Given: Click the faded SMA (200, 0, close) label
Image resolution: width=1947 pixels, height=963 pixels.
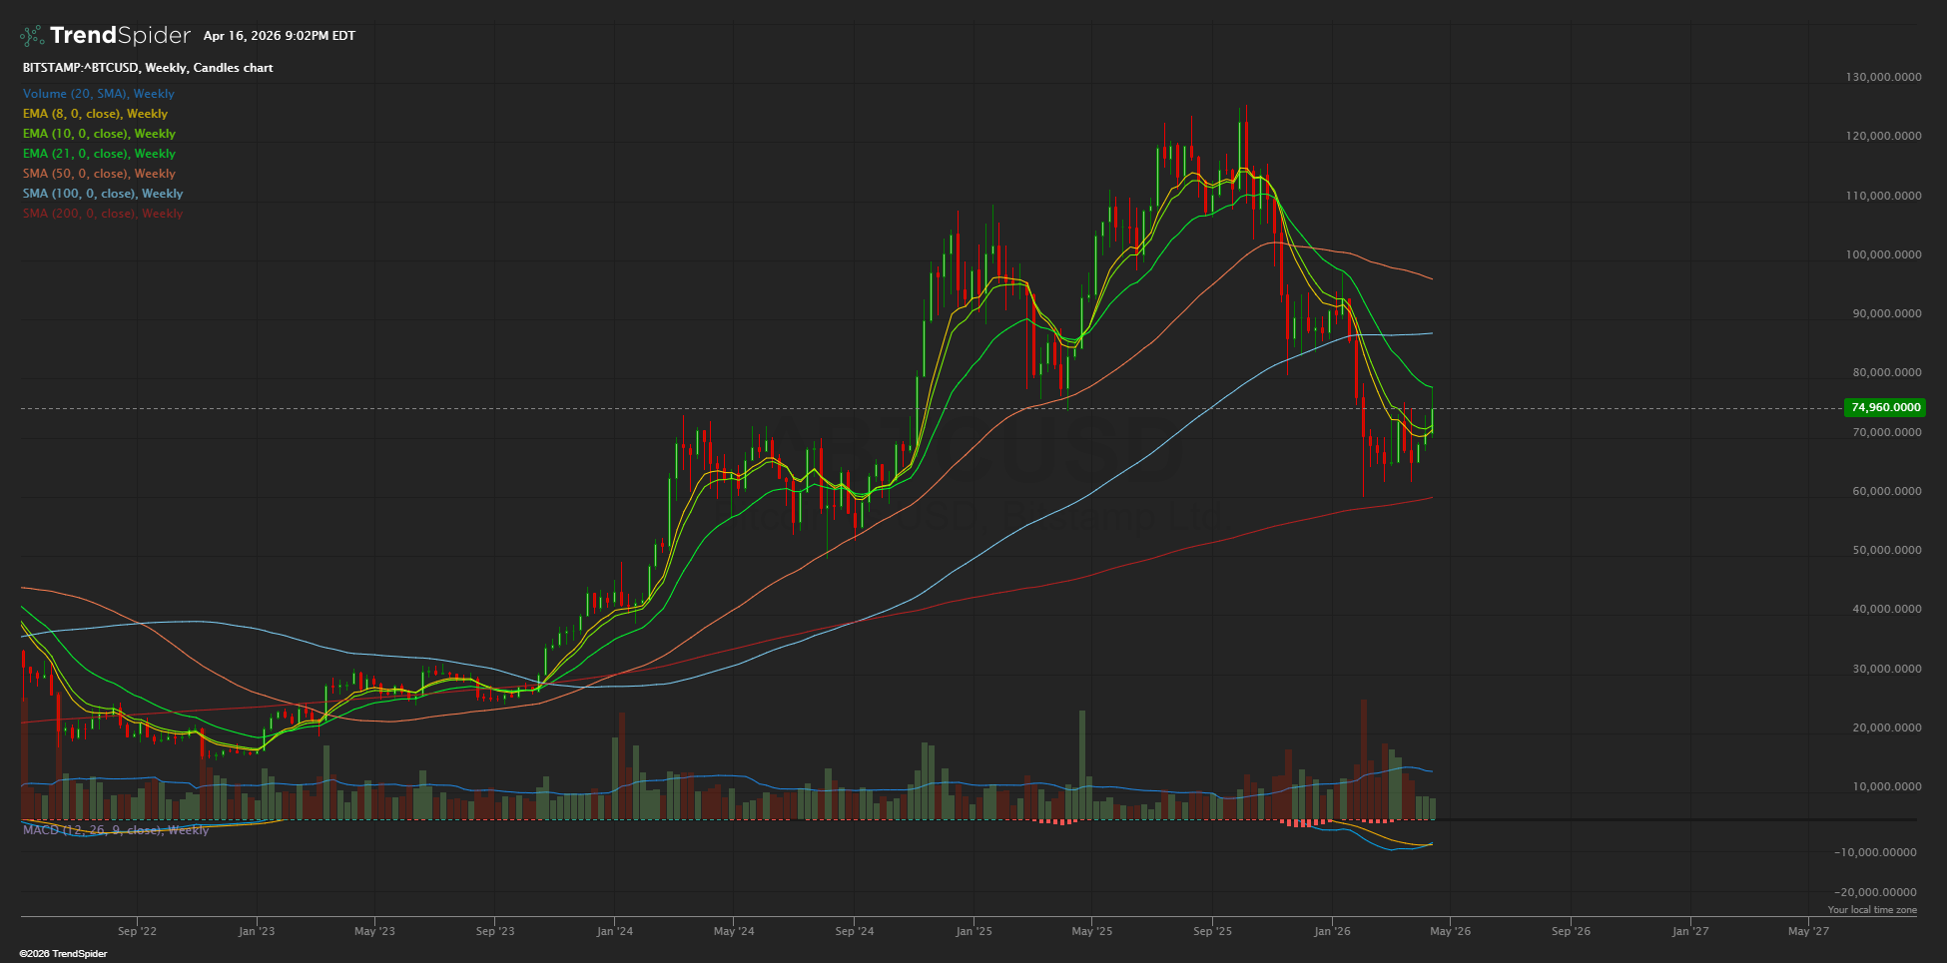Looking at the screenshot, I should click(103, 214).
